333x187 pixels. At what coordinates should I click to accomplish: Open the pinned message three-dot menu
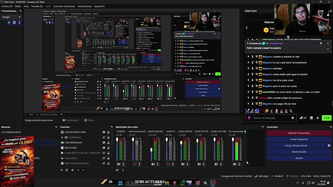[328, 44]
